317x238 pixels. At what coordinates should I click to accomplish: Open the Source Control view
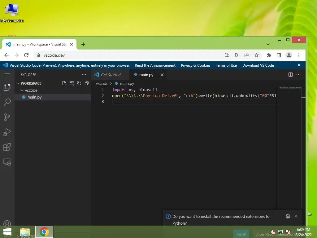pyautogui.click(x=7, y=117)
